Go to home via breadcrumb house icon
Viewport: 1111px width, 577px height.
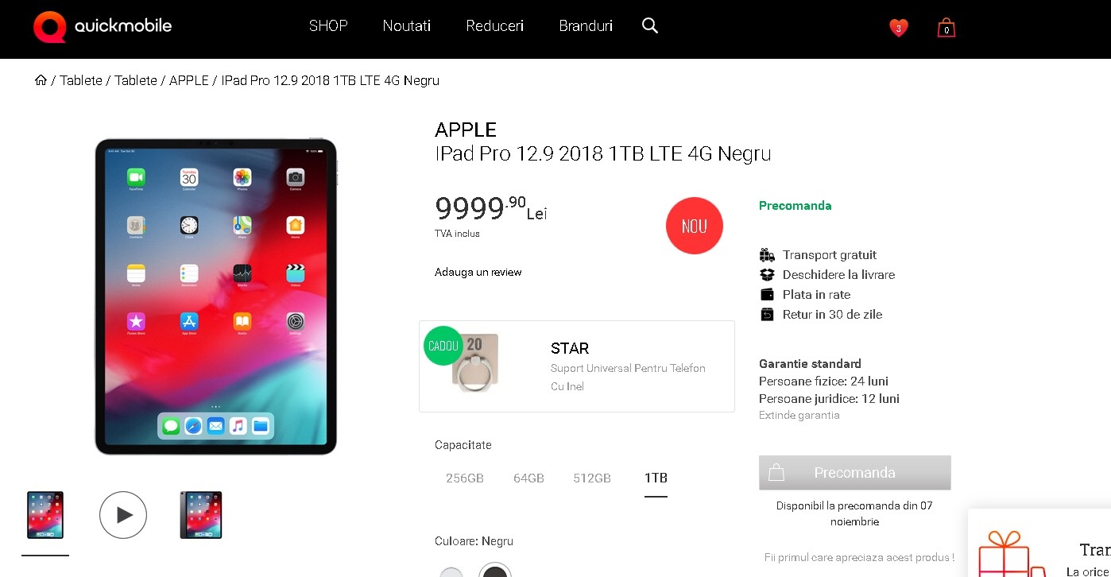(x=41, y=79)
